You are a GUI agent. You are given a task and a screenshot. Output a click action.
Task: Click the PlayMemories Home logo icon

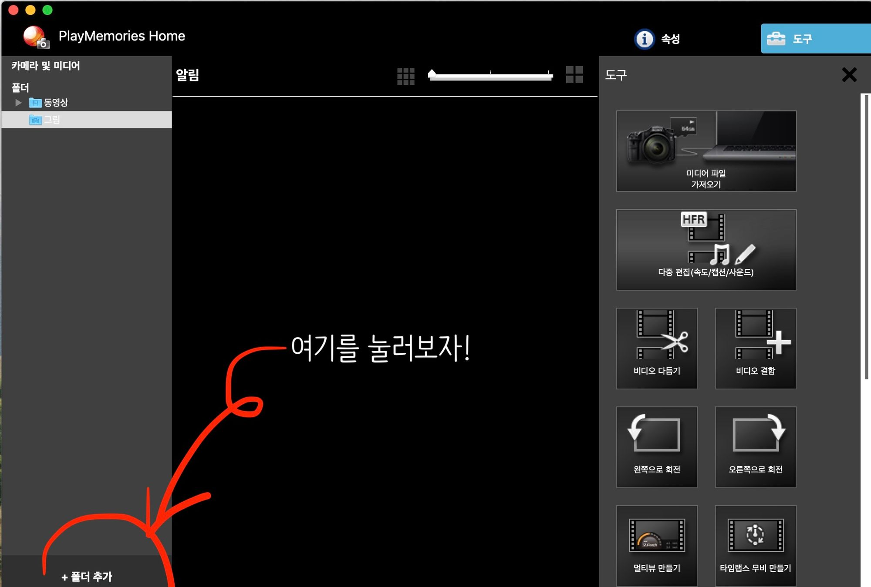click(x=36, y=37)
